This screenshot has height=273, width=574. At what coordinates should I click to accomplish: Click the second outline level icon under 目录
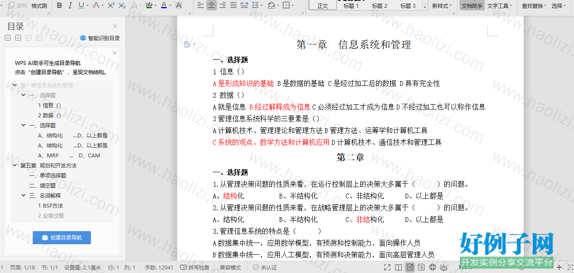[x=18, y=38]
